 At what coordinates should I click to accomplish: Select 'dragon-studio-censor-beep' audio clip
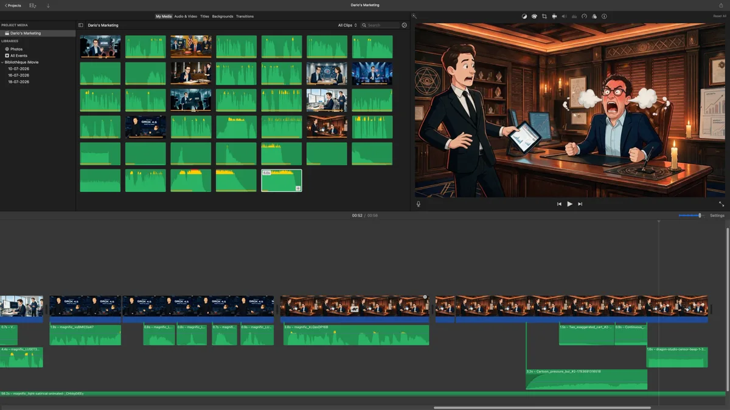677,357
